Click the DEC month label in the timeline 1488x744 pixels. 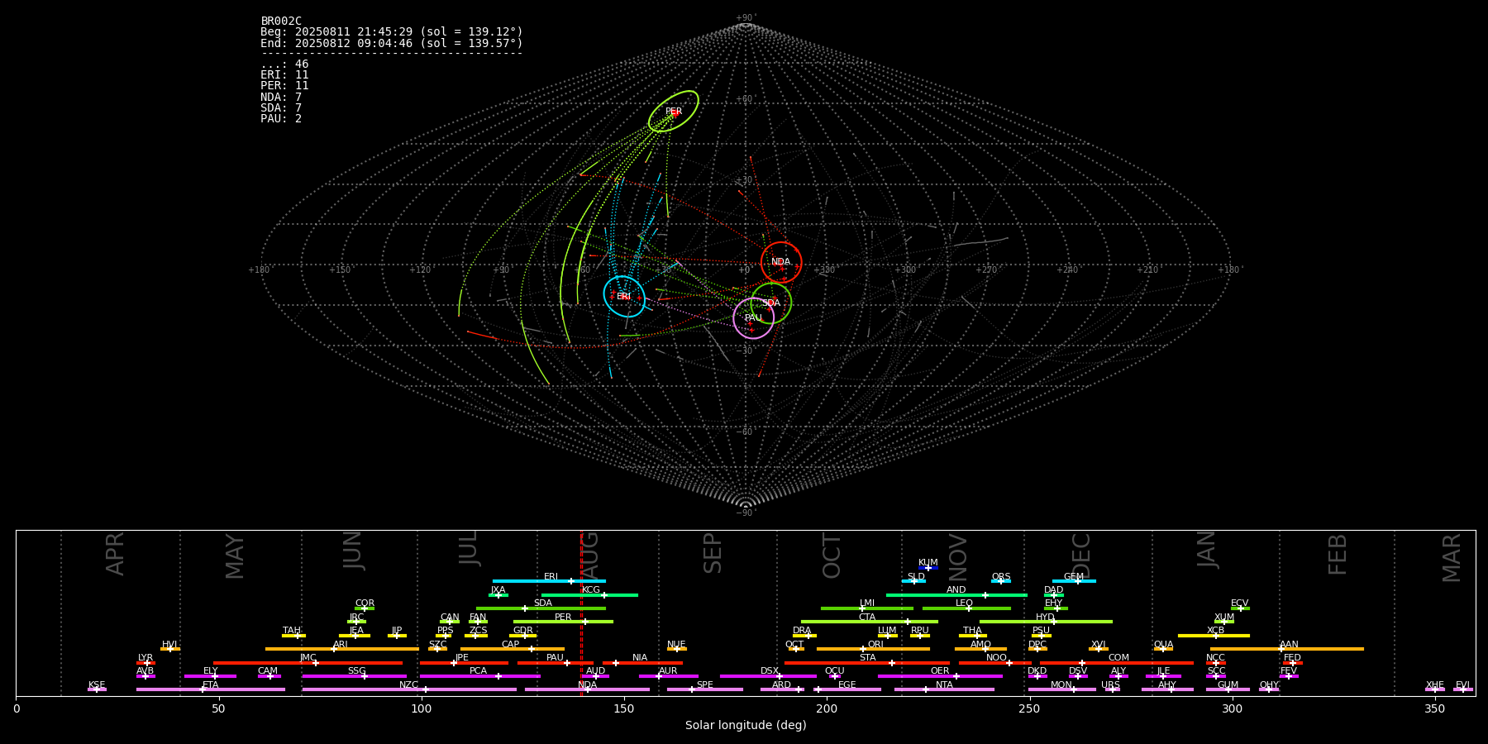coord(1081,556)
